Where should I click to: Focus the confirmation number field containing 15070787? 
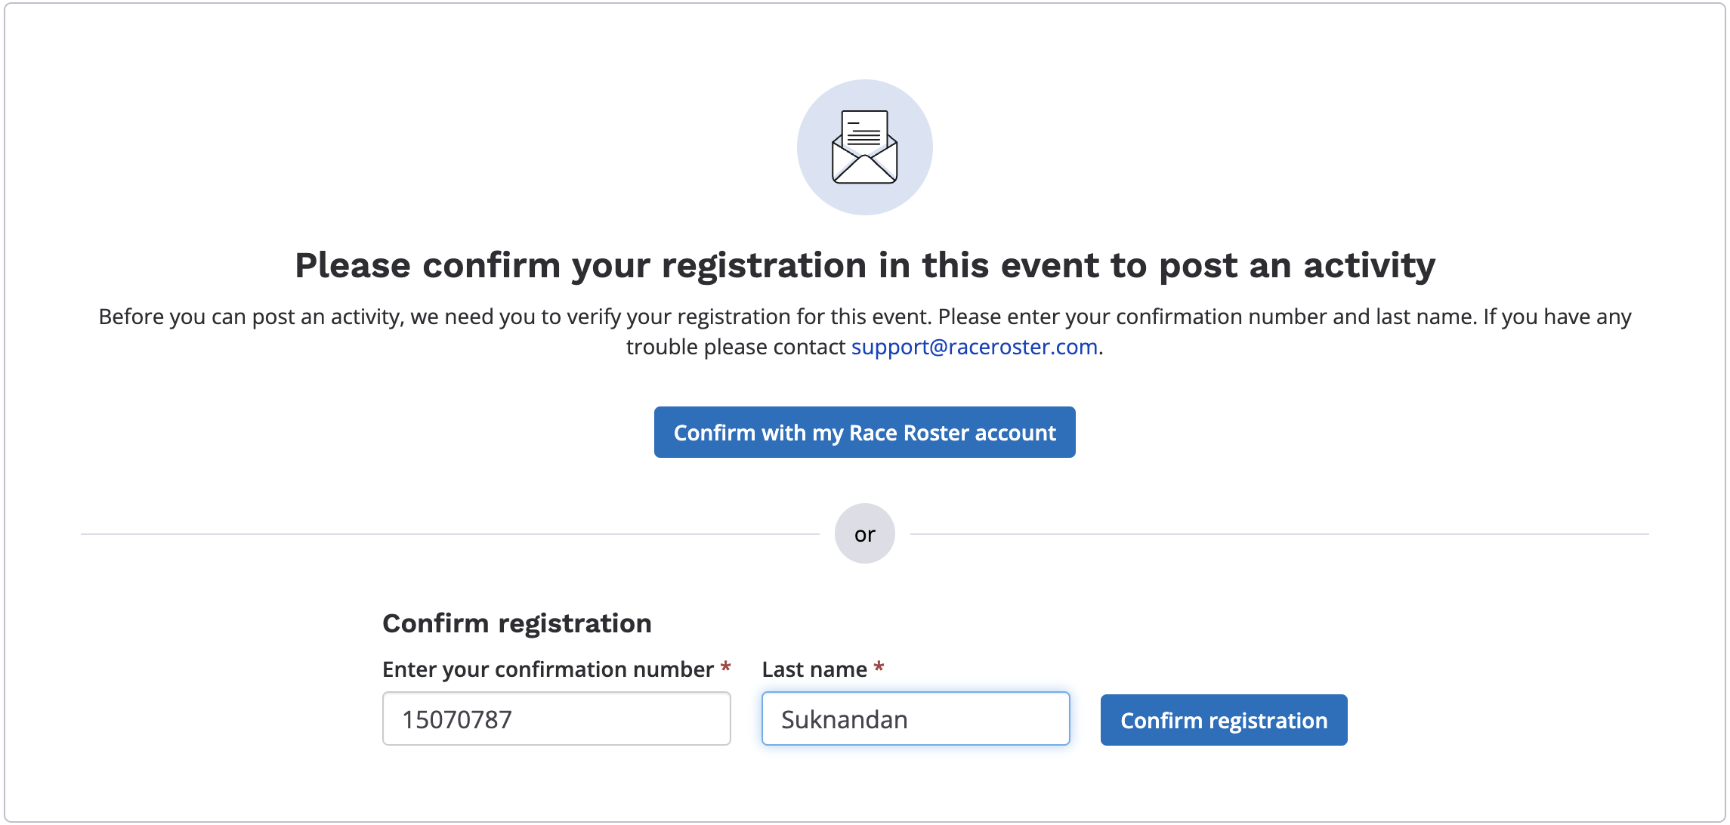556,719
